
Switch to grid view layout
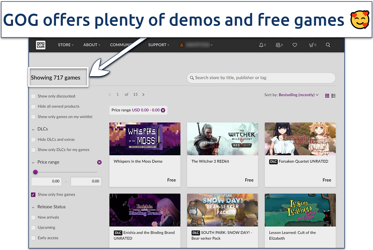327,96
